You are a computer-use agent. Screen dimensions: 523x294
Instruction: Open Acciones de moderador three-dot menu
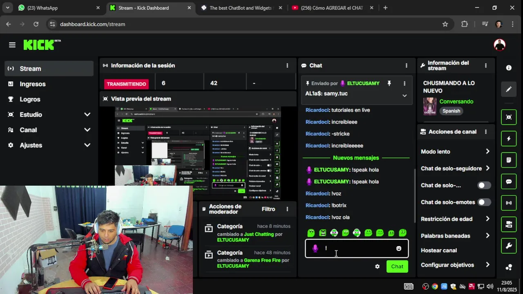[x=287, y=209]
